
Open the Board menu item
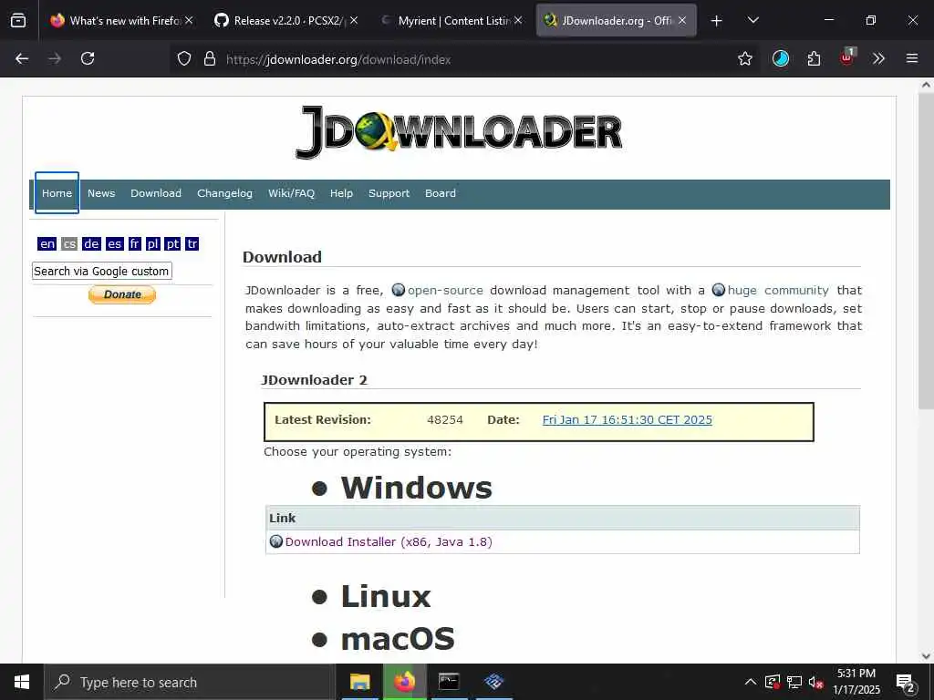[x=441, y=193]
